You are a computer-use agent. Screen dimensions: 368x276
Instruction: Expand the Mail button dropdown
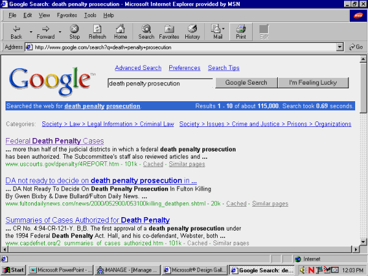(x=224, y=29)
